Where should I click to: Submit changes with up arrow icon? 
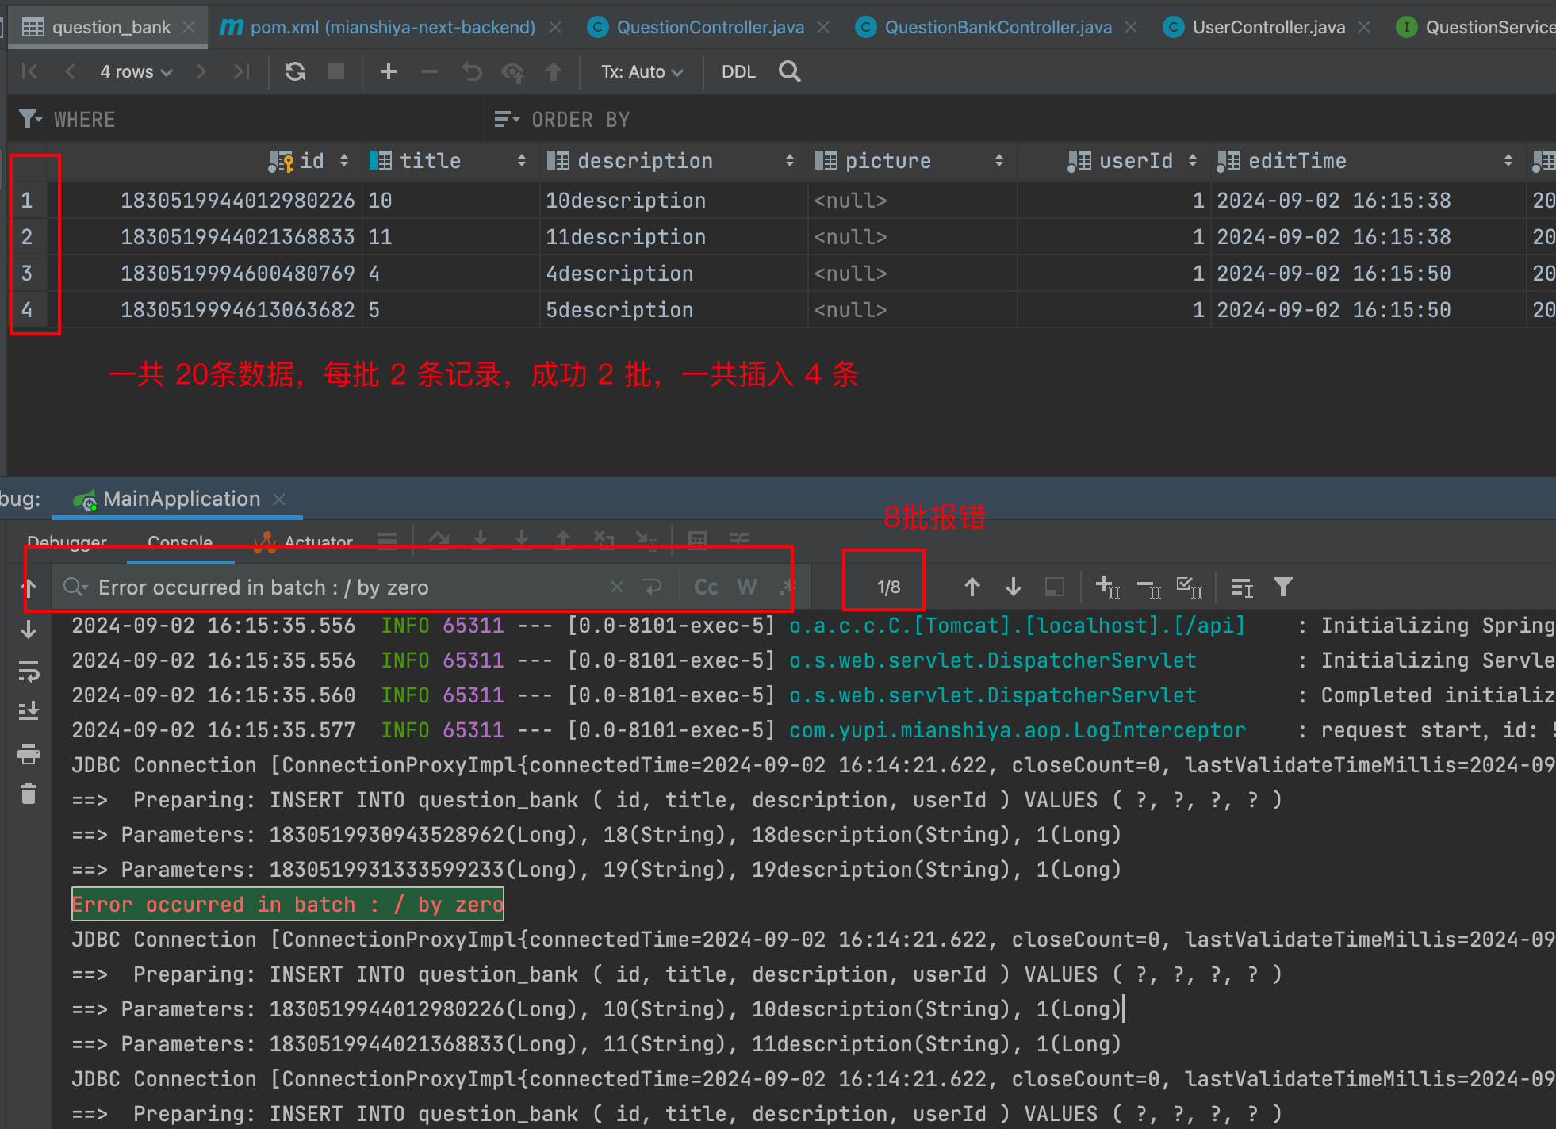554,72
